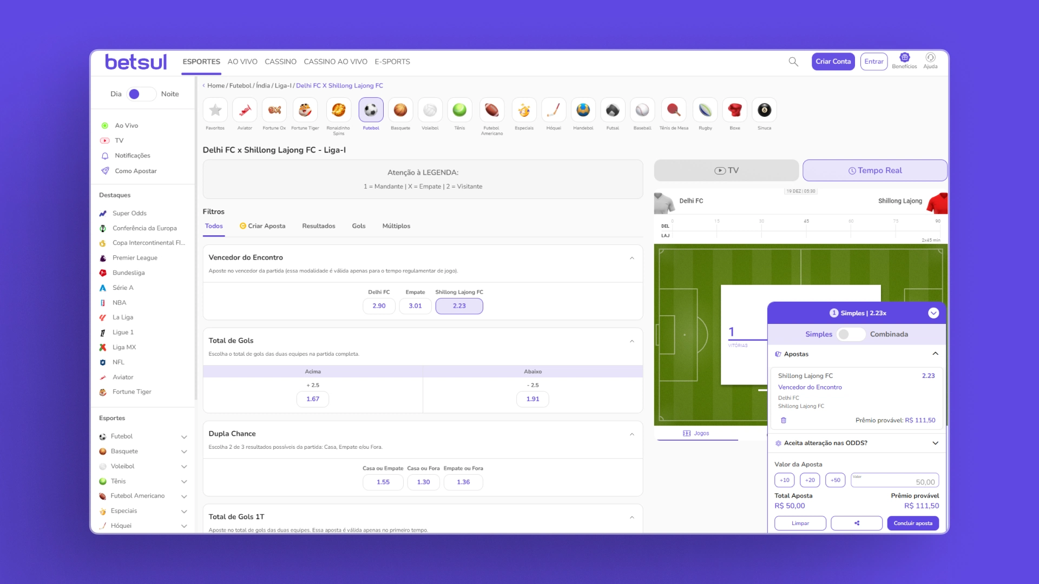Open the Fortune Ox icon

(x=274, y=110)
